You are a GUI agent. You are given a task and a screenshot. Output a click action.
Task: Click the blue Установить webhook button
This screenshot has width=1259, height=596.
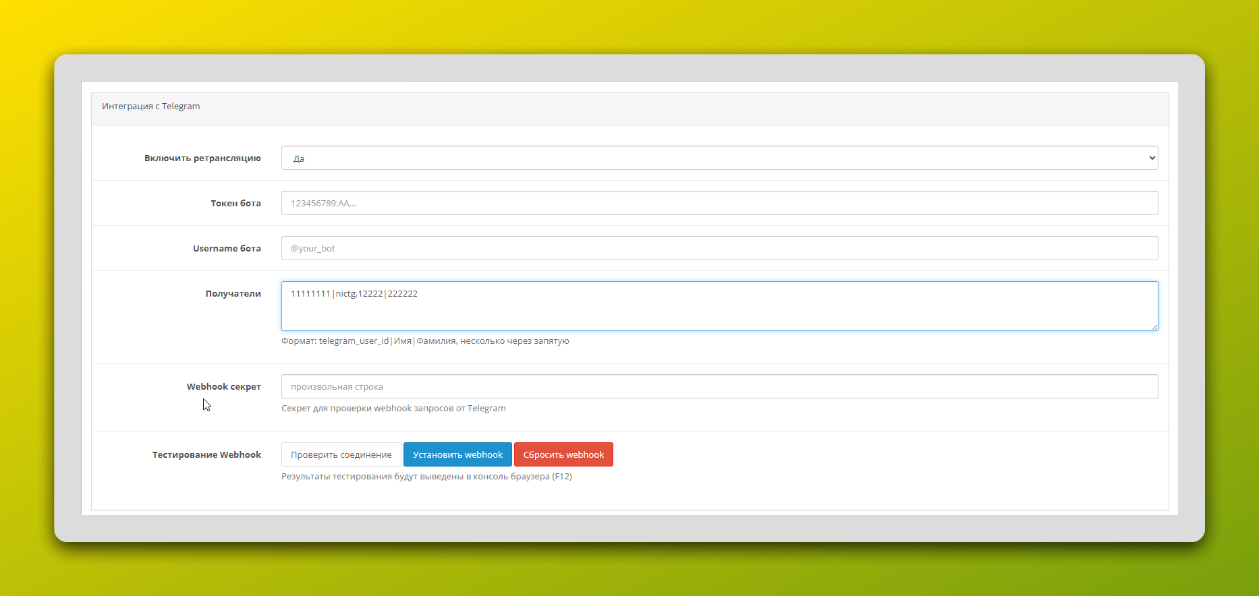(x=457, y=454)
